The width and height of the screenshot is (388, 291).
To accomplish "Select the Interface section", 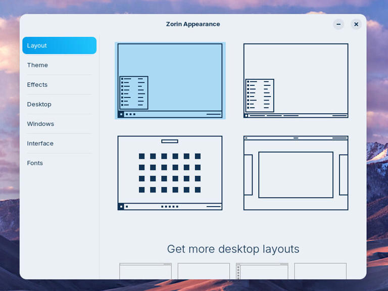I will (60, 143).
